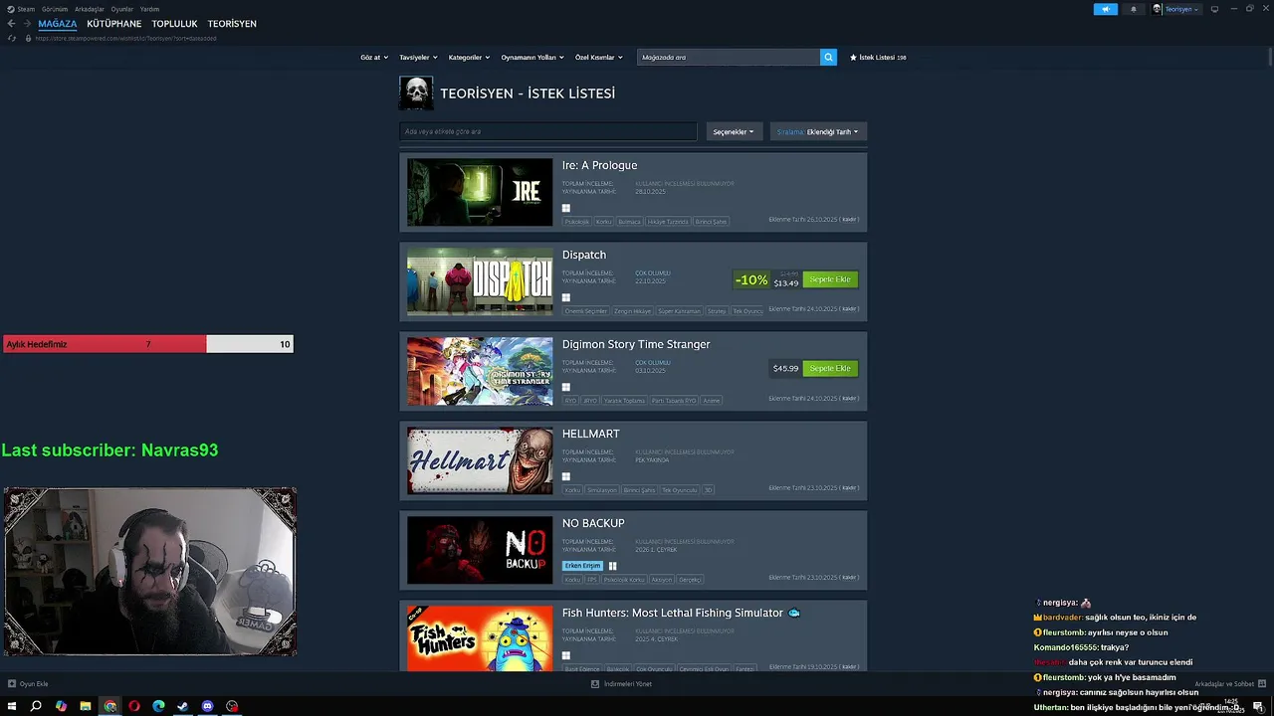Open the notifications bell
Screen dimensions: 1274x716
tap(1133, 9)
